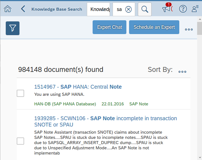Expand the Sort By options menu
202x160 pixels.
(x=182, y=72)
